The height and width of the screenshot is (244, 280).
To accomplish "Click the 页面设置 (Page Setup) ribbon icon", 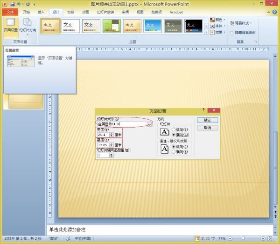I will pyautogui.click(x=10, y=25).
